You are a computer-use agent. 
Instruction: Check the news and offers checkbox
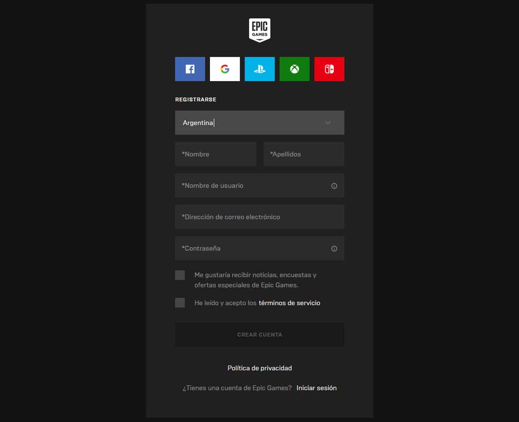pyautogui.click(x=180, y=275)
